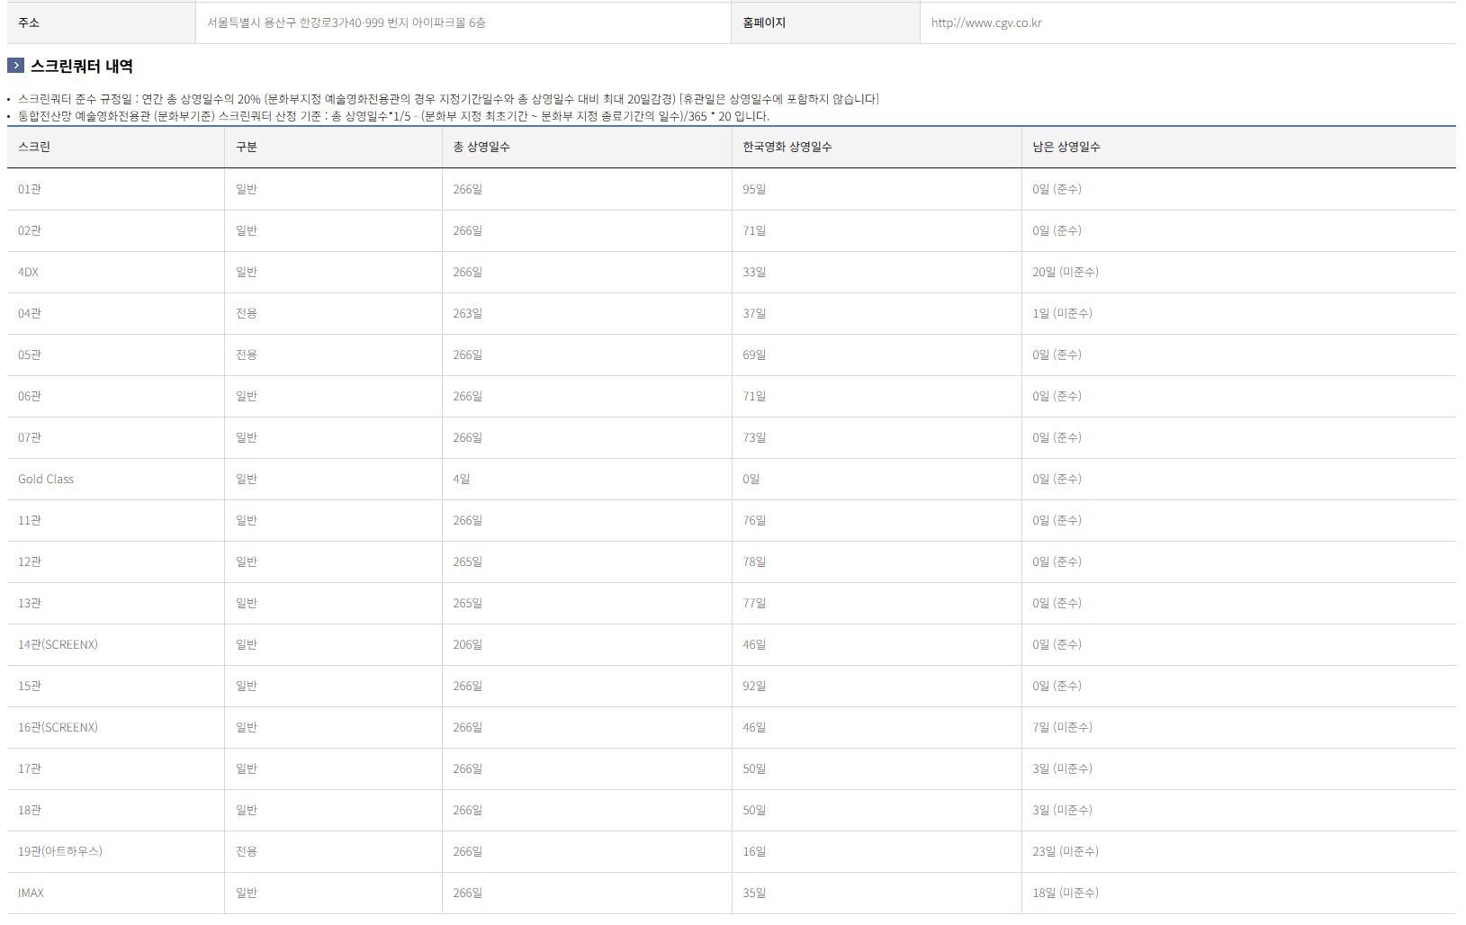Select the IMAX screen row

coord(732,893)
